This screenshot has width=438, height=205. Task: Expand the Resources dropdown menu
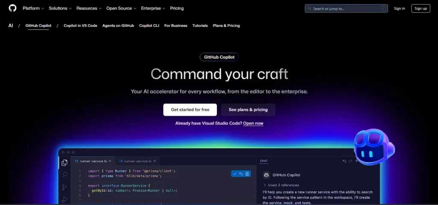coord(89,9)
